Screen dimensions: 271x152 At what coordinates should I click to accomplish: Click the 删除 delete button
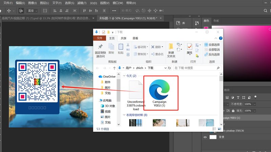[x=157, y=47]
